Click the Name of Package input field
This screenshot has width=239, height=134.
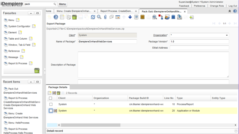107,42
